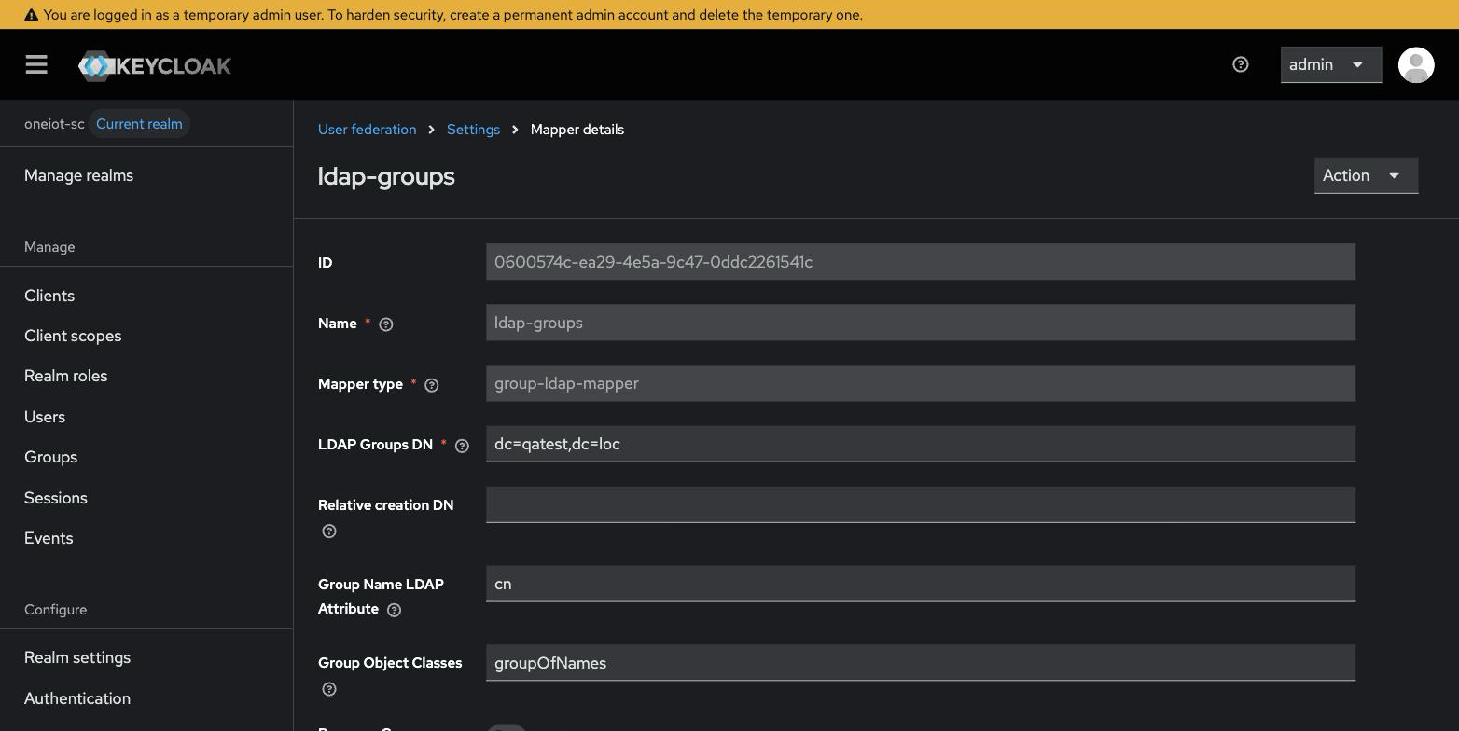Image resolution: width=1459 pixels, height=731 pixels.
Task: Show help for Group Name LDAP Attribute
Action: click(x=395, y=610)
